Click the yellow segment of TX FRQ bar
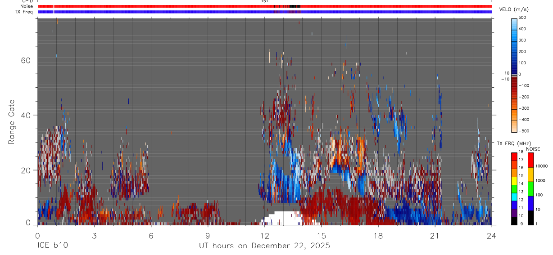553x255 pixels. (x=514, y=180)
